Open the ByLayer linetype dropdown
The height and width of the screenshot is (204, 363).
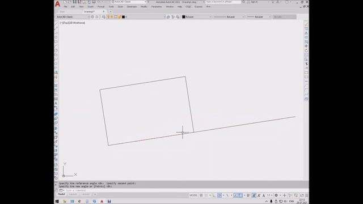(x=229, y=17)
